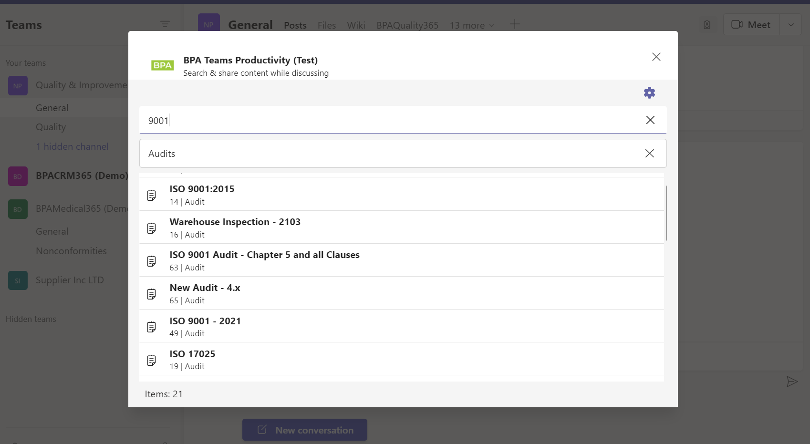This screenshot has height=444, width=810.
Task: Show the 1 hidden channel link
Action: point(72,146)
